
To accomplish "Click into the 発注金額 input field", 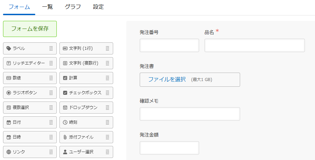I will [169, 148].
